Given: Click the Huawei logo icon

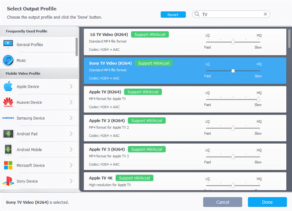Looking at the screenshot, I should (x=8, y=102).
